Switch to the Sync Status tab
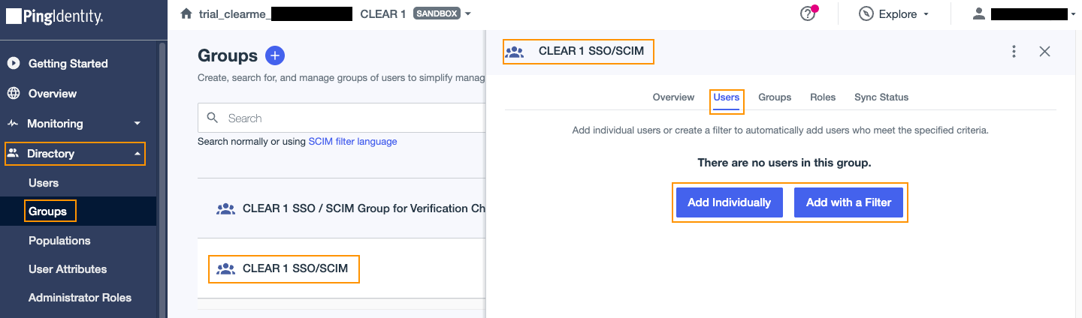Image resolution: width=1082 pixels, height=318 pixels. click(x=881, y=97)
